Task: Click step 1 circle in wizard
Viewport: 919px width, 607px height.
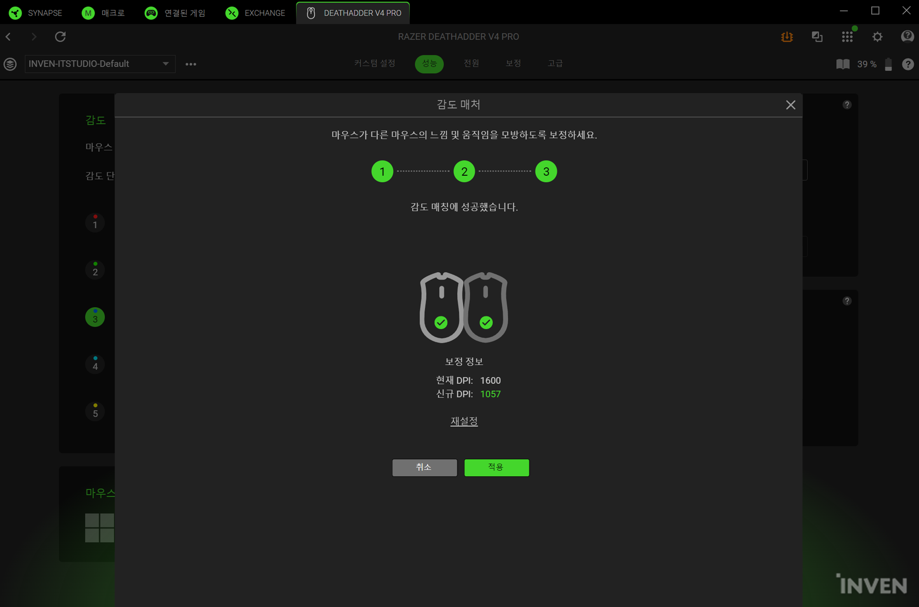Action: point(382,172)
